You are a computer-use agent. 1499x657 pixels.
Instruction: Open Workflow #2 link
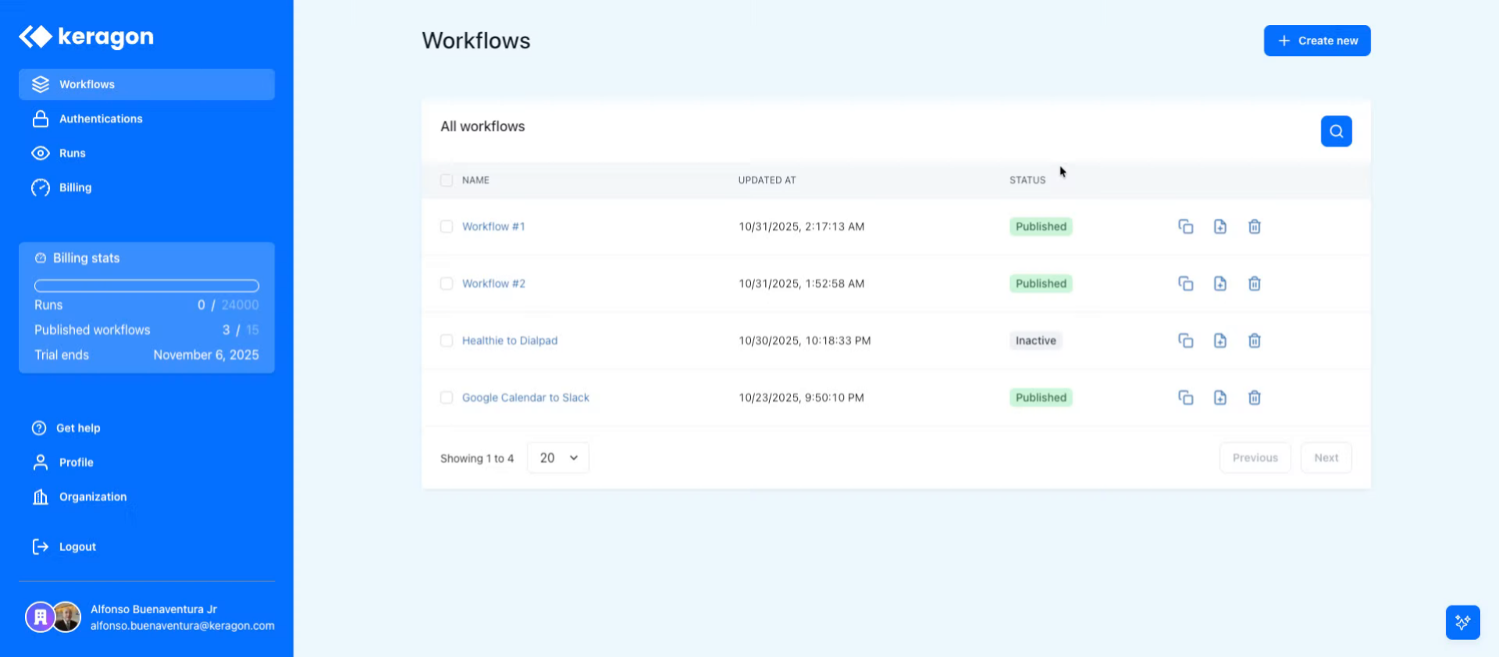493,283
